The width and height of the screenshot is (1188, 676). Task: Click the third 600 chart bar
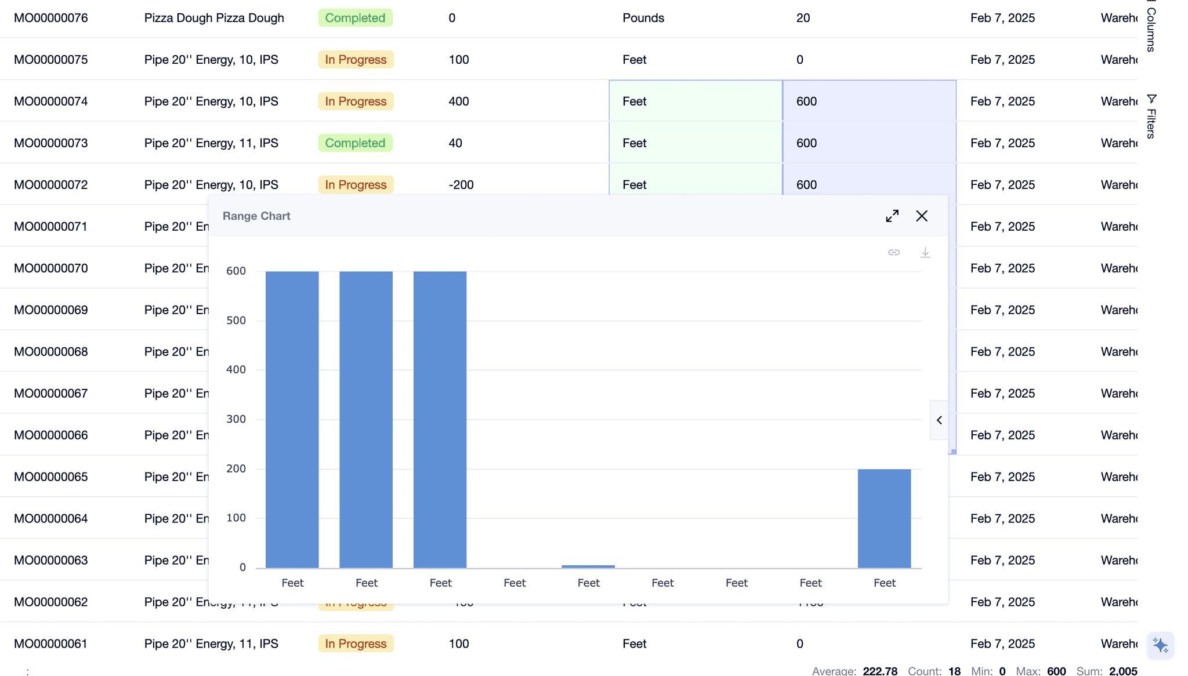pyautogui.click(x=440, y=419)
